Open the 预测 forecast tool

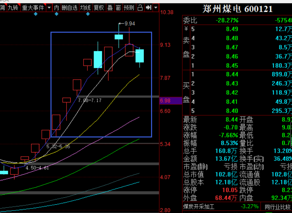tap(129, 8)
